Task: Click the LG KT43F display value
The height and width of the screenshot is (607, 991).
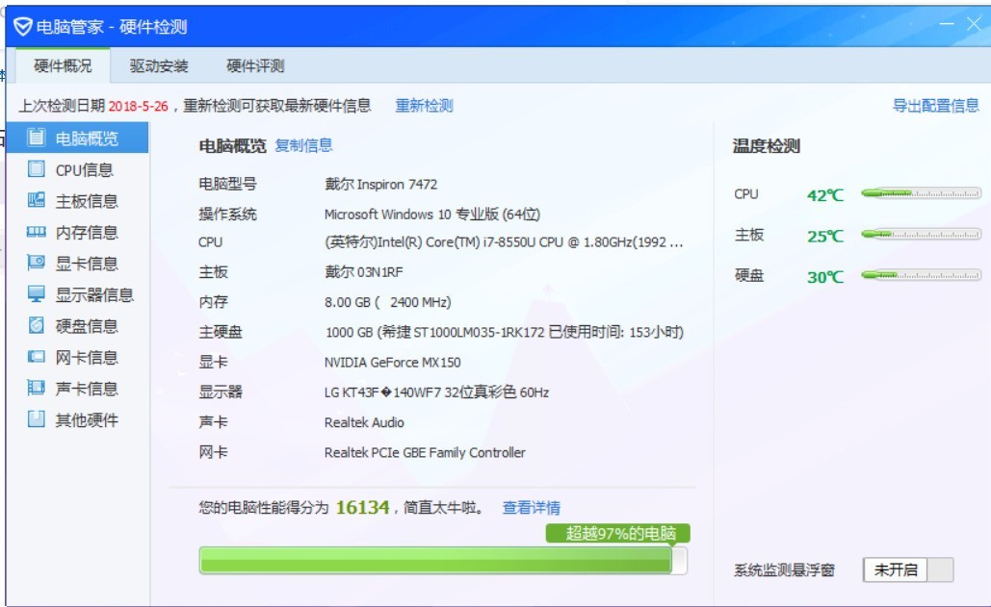Action: [x=436, y=392]
